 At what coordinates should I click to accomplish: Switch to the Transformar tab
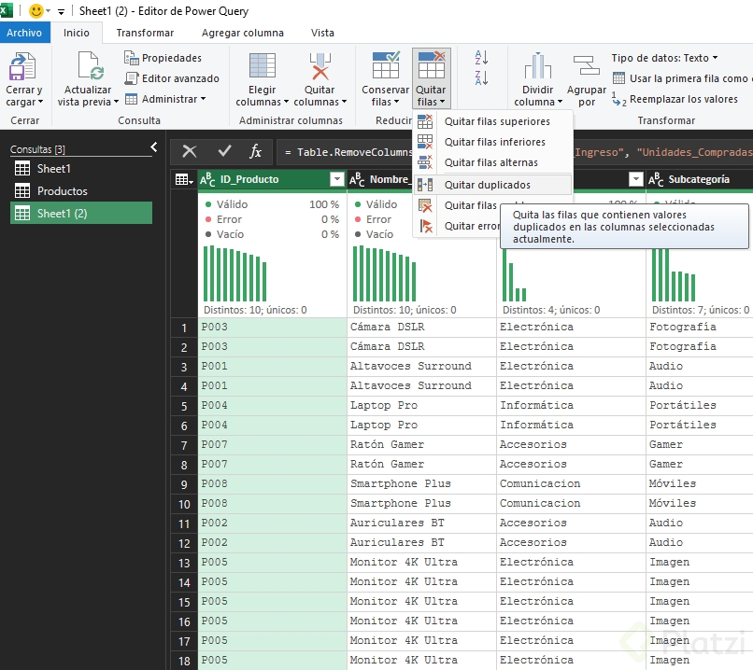145,33
